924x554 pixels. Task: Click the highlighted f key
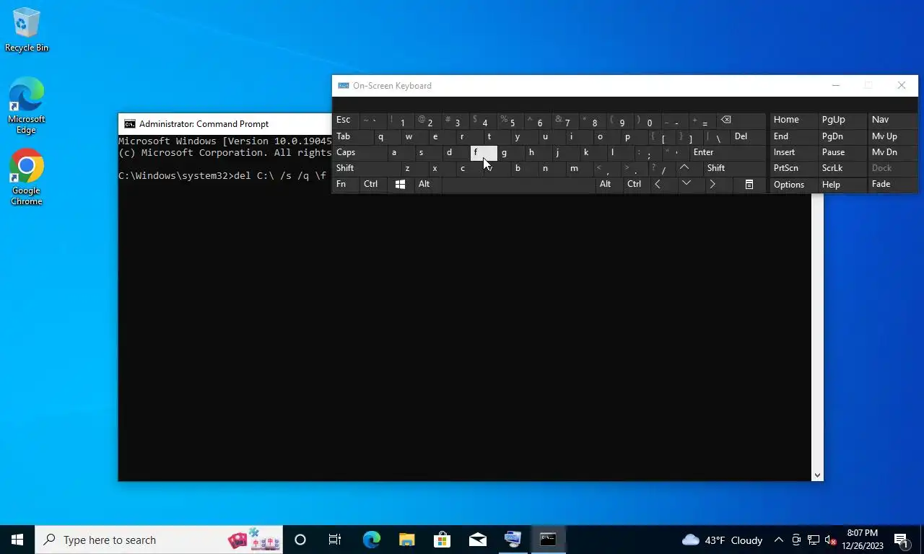[x=484, y=152]
